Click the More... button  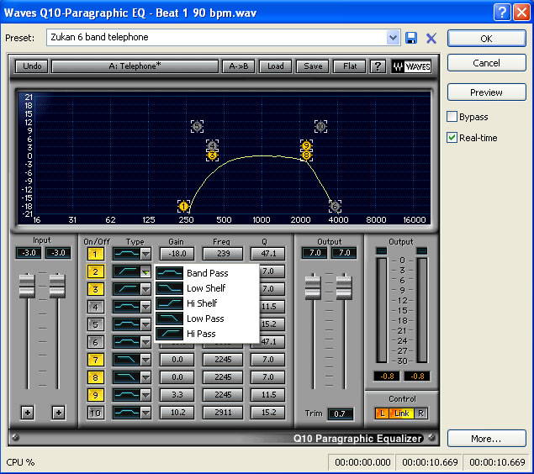(x=486, y=438)
